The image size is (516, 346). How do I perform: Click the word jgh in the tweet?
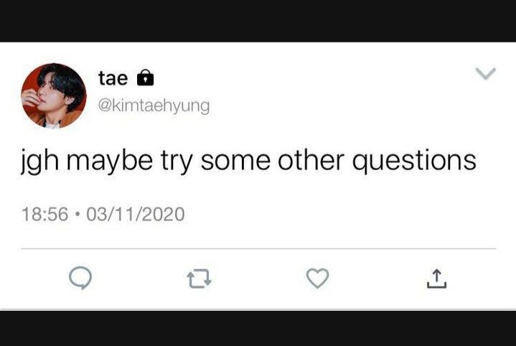[39, 161]
